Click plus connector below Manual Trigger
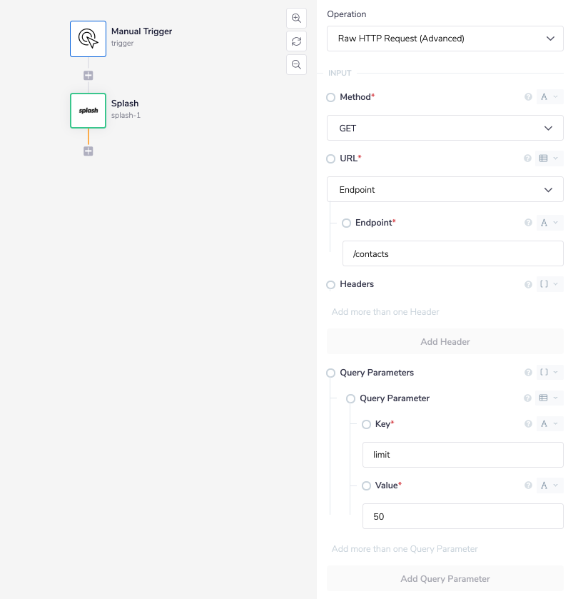Screen dimensions: 573x599 click(88, 76)
